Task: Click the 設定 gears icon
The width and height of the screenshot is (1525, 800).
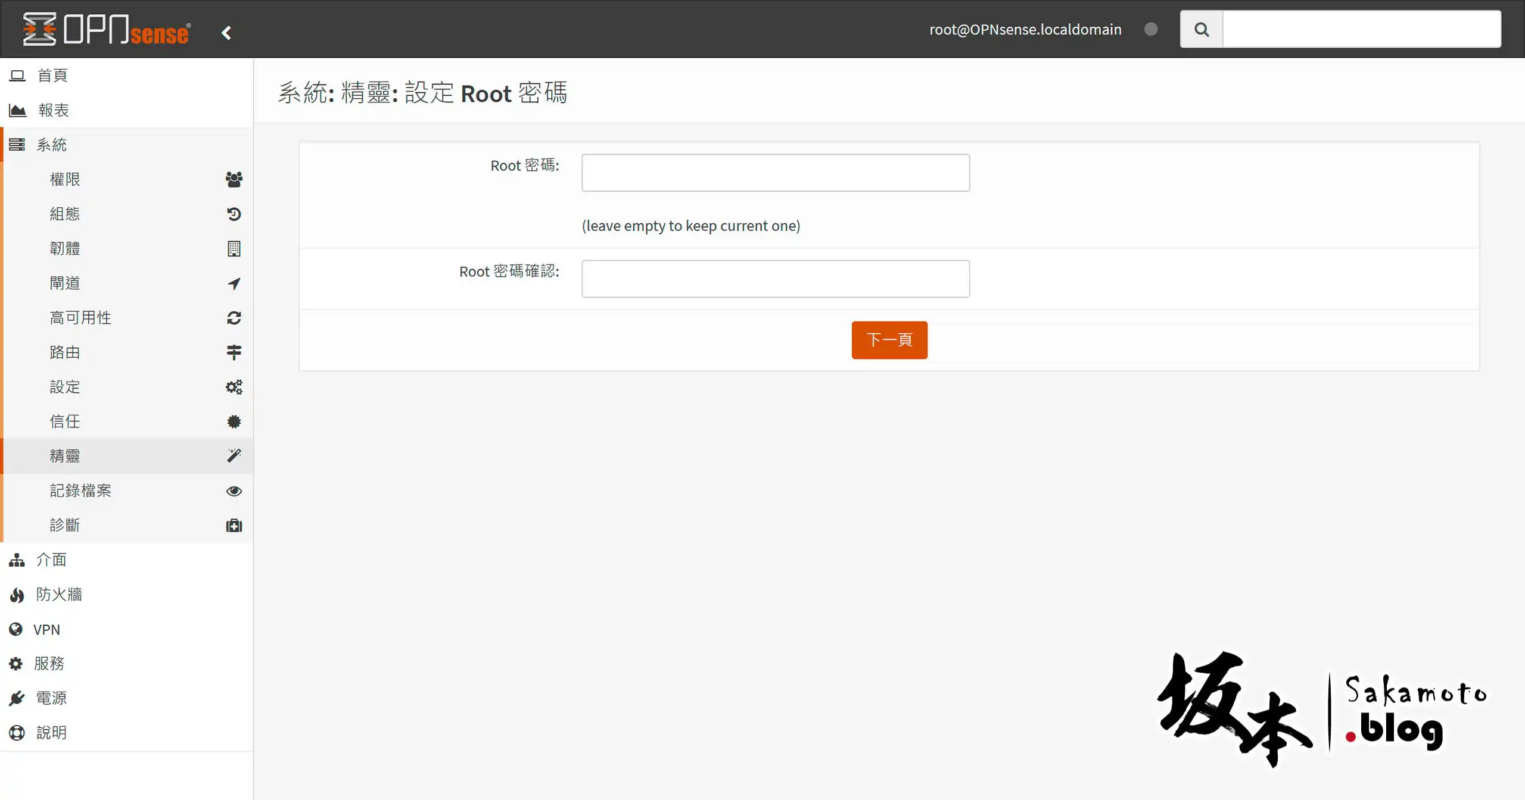Action: click(x=234, y=387)
